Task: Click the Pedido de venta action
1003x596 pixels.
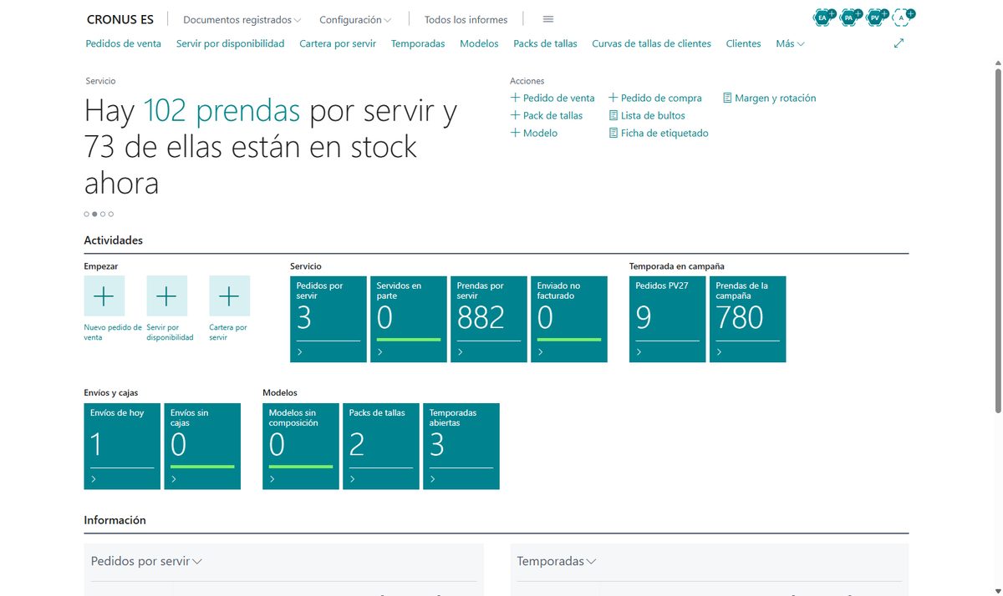Action: click(552, 98)
